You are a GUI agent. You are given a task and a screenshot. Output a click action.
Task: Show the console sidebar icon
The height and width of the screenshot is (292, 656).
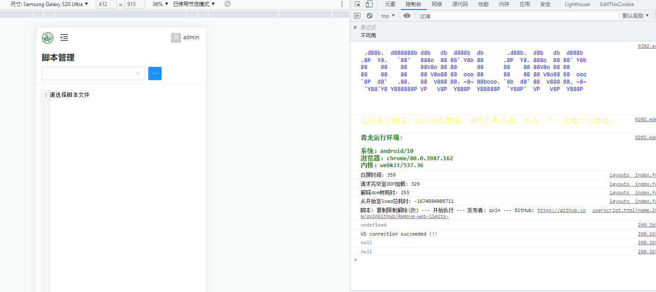pyautogui.click(x=357, y=16)
